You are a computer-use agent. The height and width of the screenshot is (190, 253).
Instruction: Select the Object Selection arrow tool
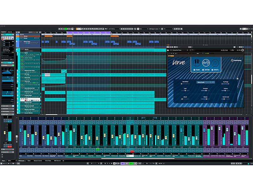(x=78, y=29)
